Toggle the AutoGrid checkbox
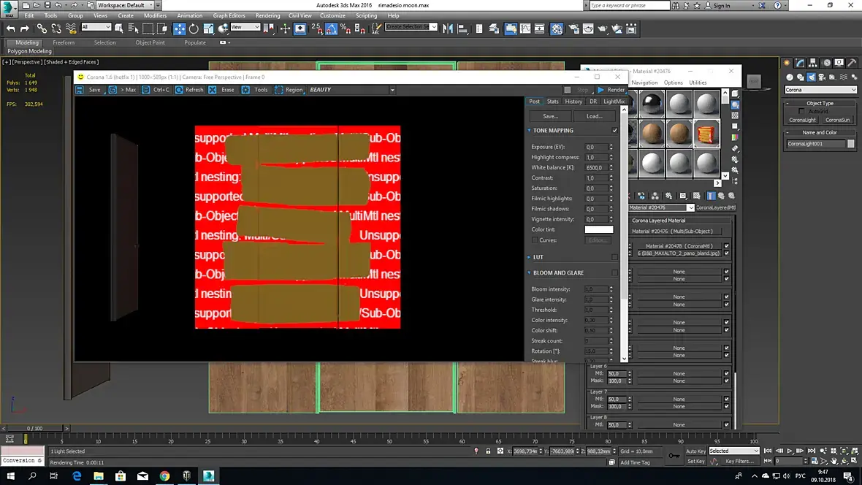The height and width of the screenshot is (485, 862). click(801, 111)
